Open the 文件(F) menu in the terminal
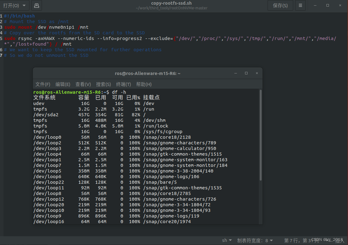 coord(43,84)
